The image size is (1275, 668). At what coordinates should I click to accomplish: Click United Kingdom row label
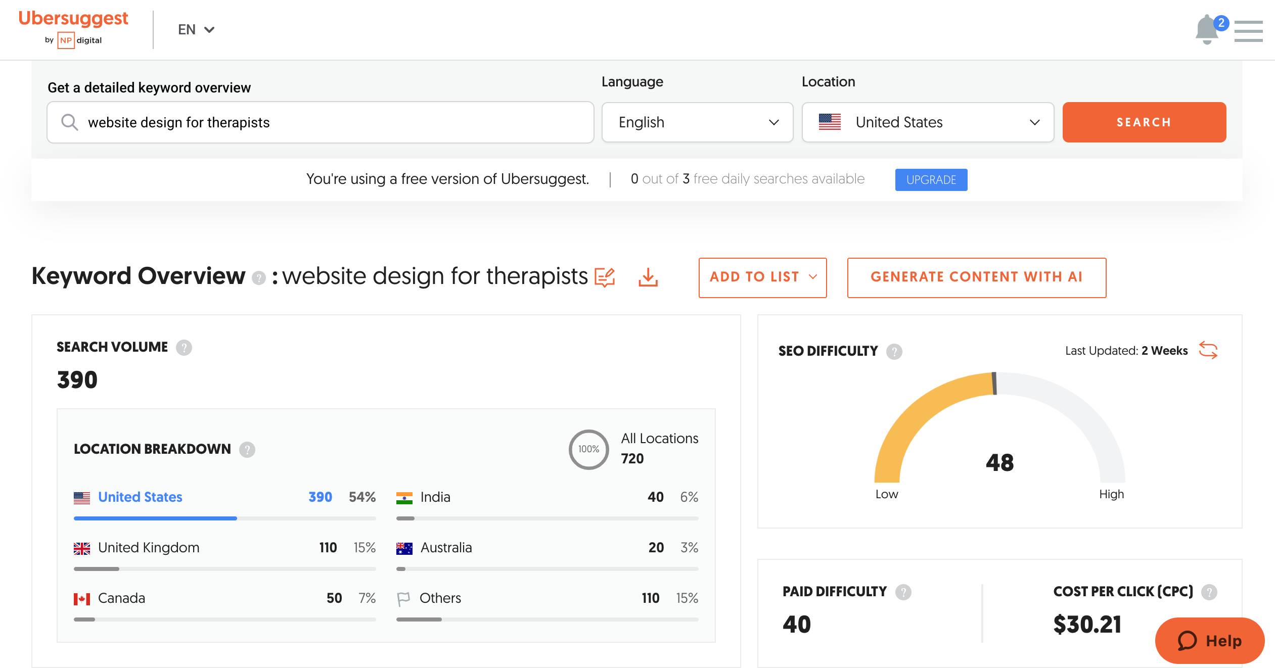[x=149, y=548]
